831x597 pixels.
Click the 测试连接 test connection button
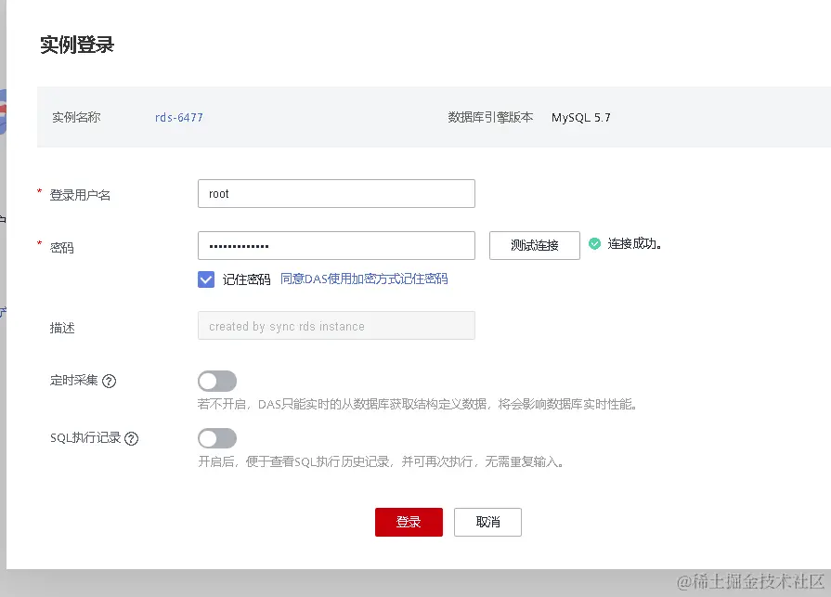pos(534,246)
